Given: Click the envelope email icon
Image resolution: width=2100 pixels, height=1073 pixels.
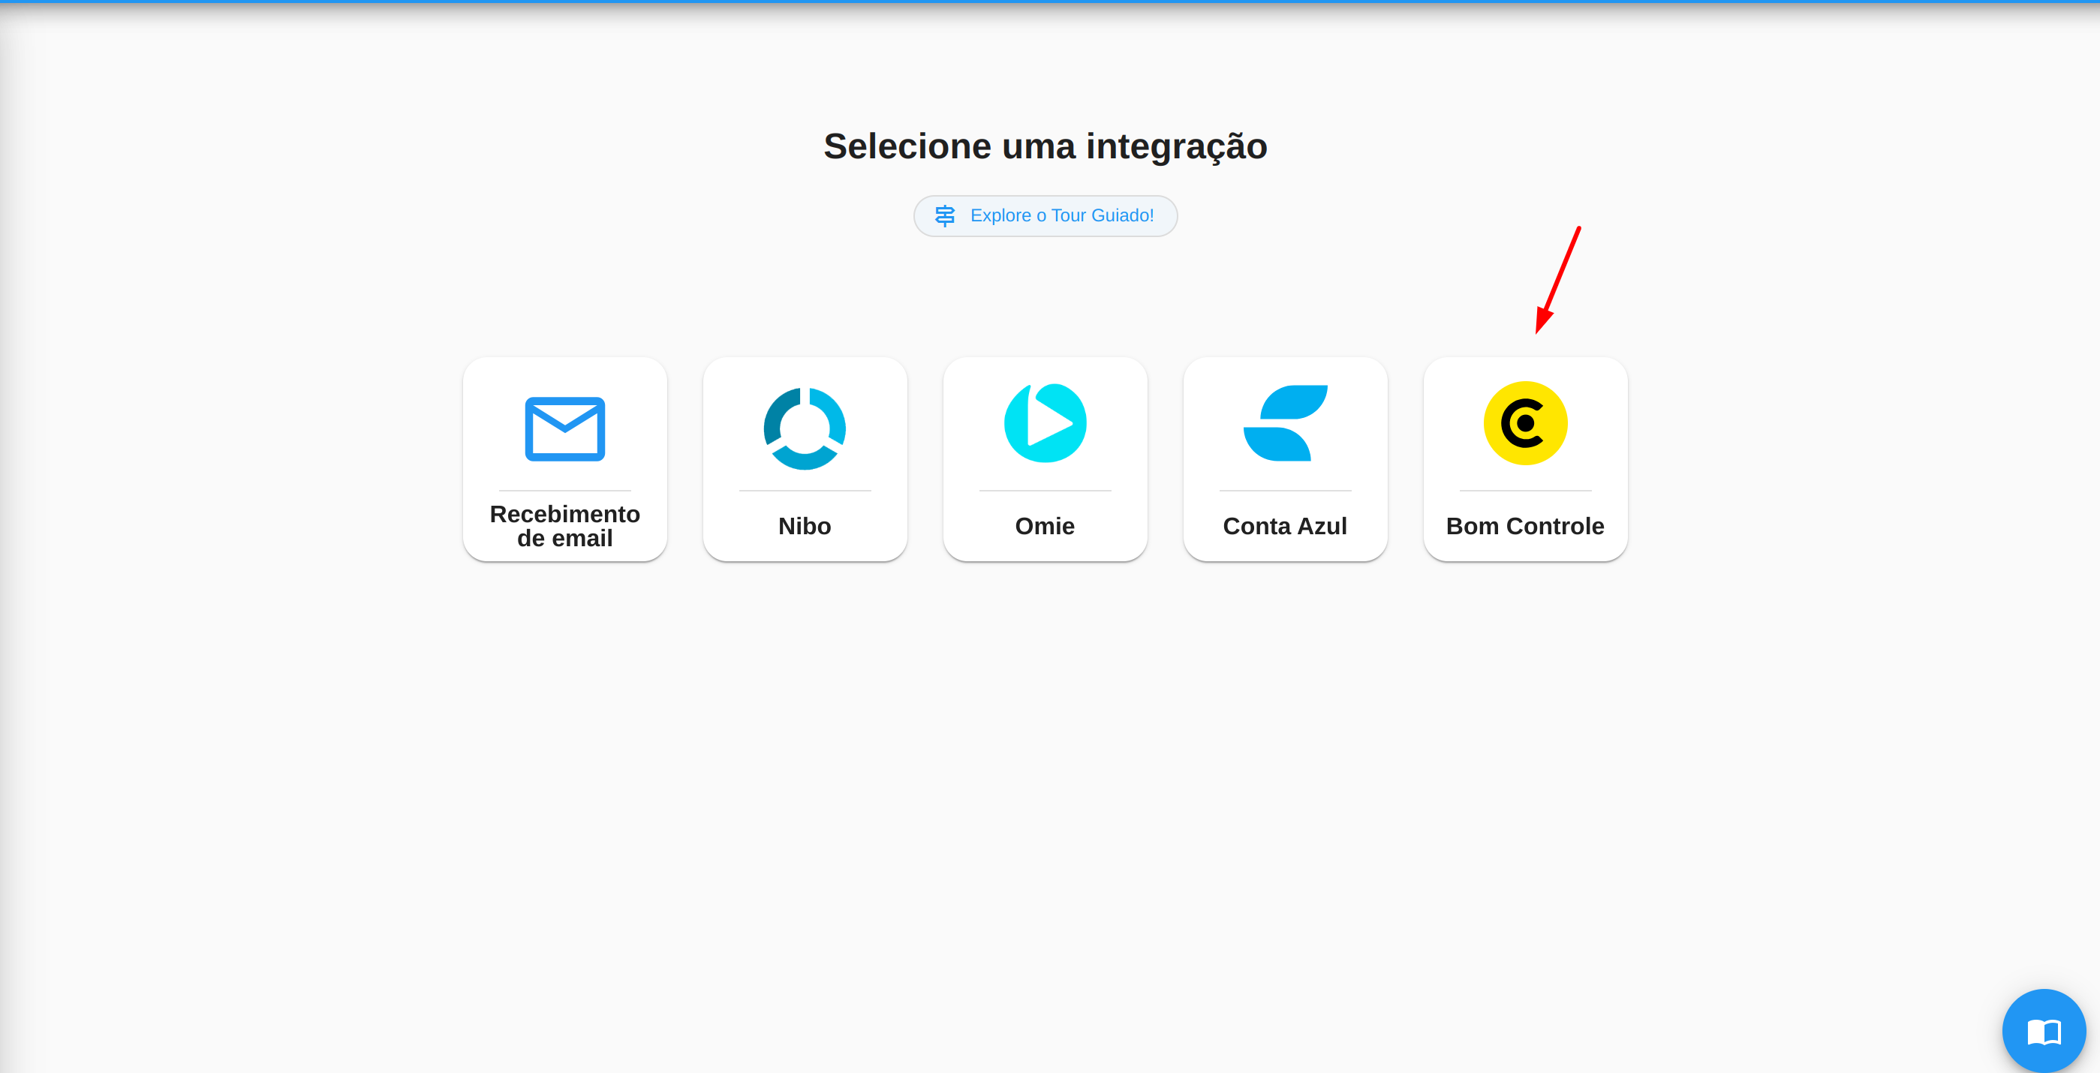Looking at the screenshot, I should (565, 428).
